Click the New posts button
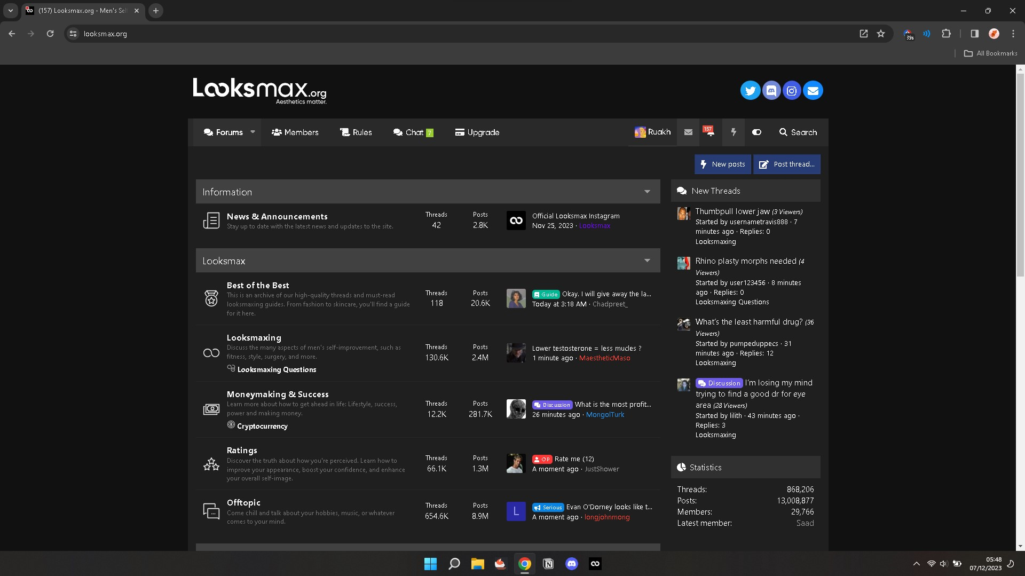This screenshot has width=1025, height=576. [x=722, y=164]
